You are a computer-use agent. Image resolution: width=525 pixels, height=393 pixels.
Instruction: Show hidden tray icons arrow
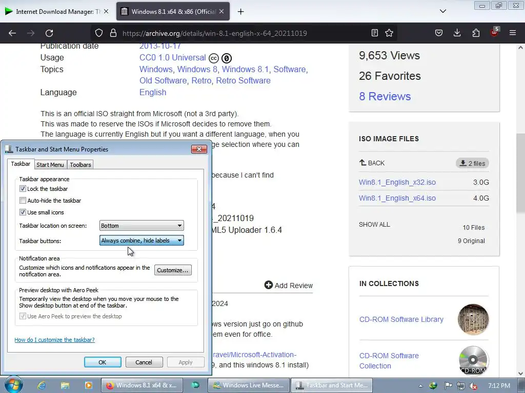[x=420, y=386]
